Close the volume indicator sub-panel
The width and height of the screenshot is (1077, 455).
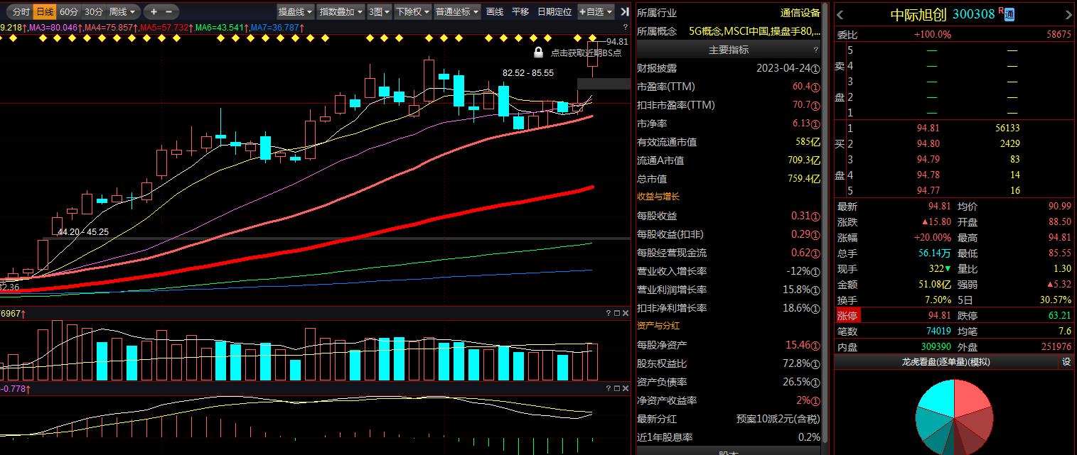tap(626, 313)
